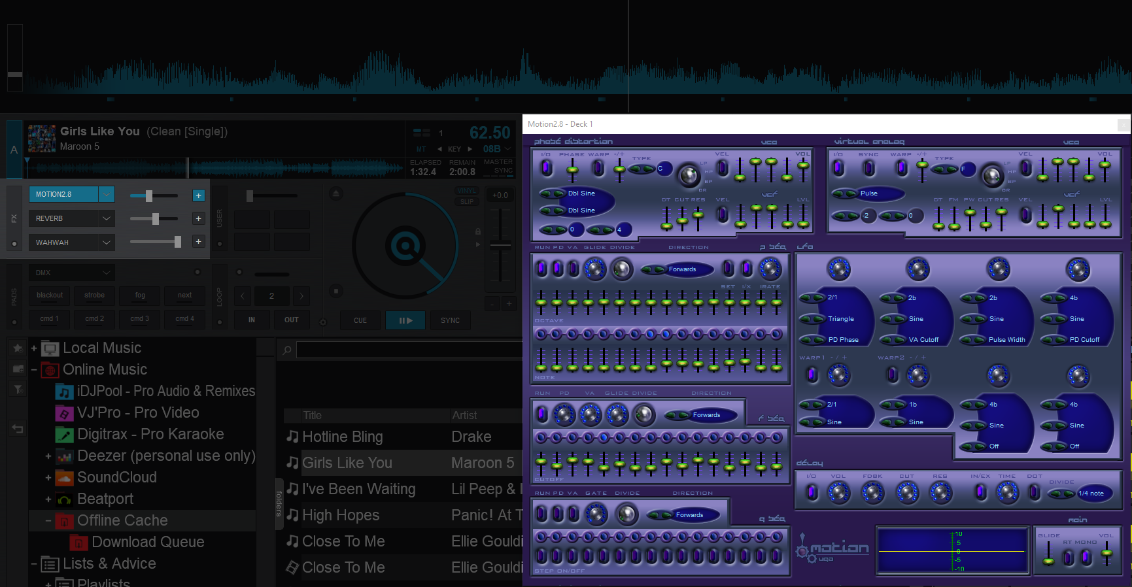Click the search magnifier icon
The width and height of the screenshot is (1132, 587).
pos(286,350)
